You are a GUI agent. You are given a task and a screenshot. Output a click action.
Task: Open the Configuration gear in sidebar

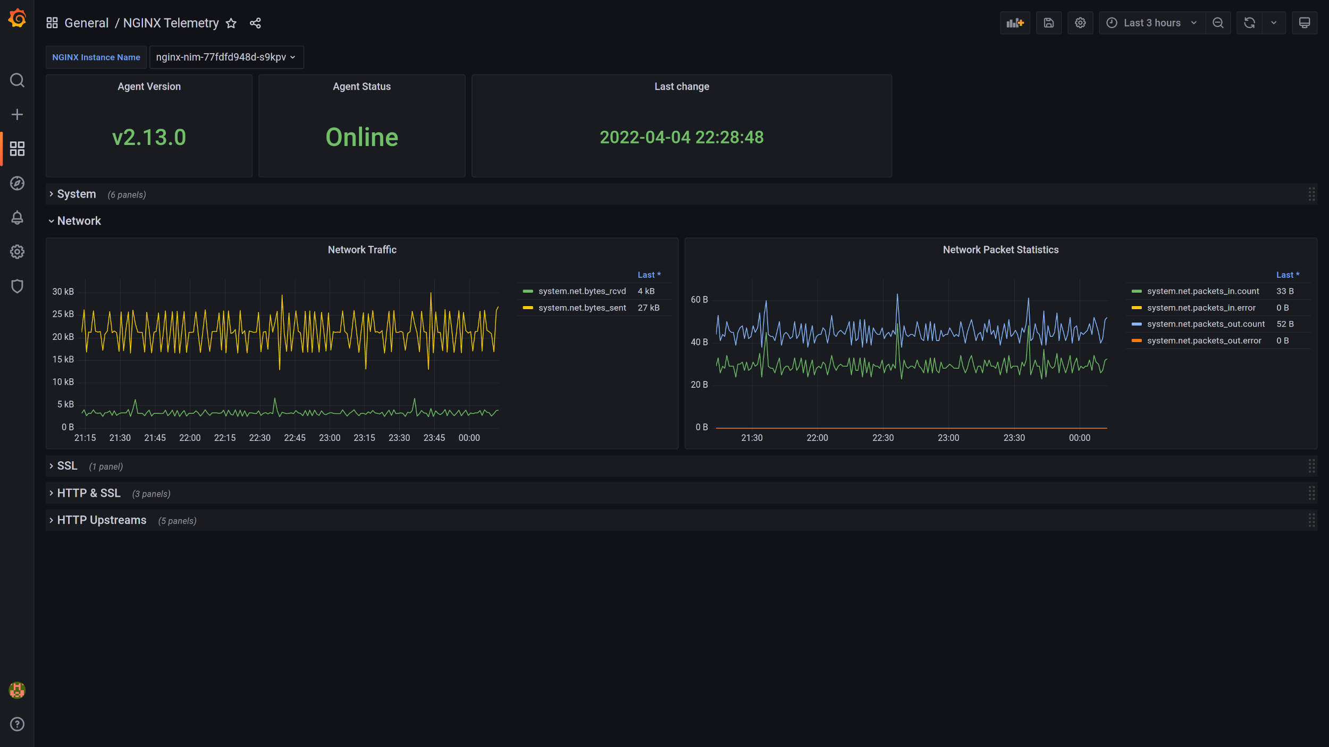point(17,252)
